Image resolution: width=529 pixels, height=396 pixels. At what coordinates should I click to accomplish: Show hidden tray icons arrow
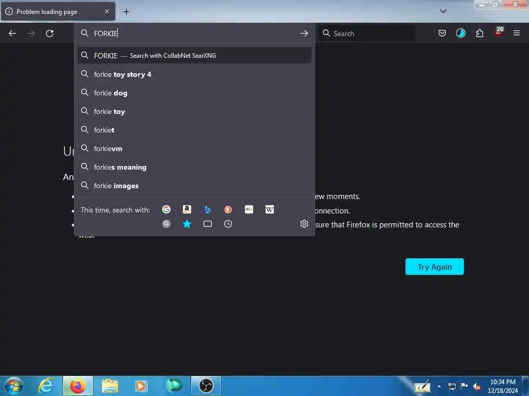click(x=439, y=386)
